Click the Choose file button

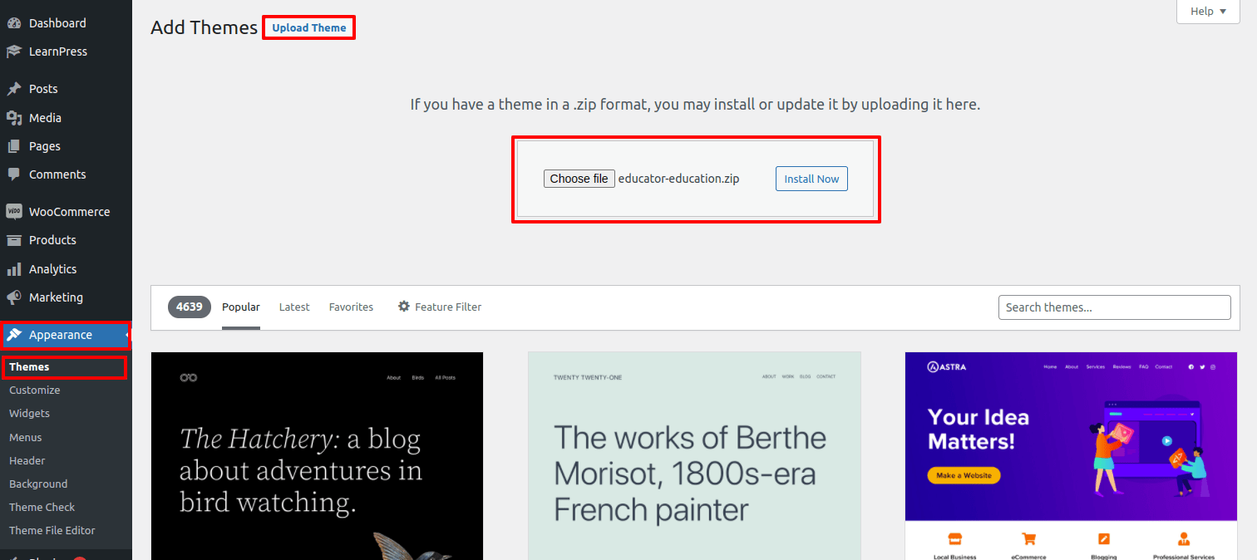pos(579,179)
